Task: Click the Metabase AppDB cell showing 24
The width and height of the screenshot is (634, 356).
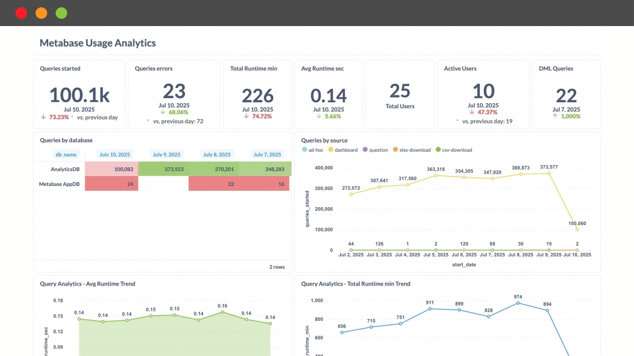Action: [x=112, y=184]
